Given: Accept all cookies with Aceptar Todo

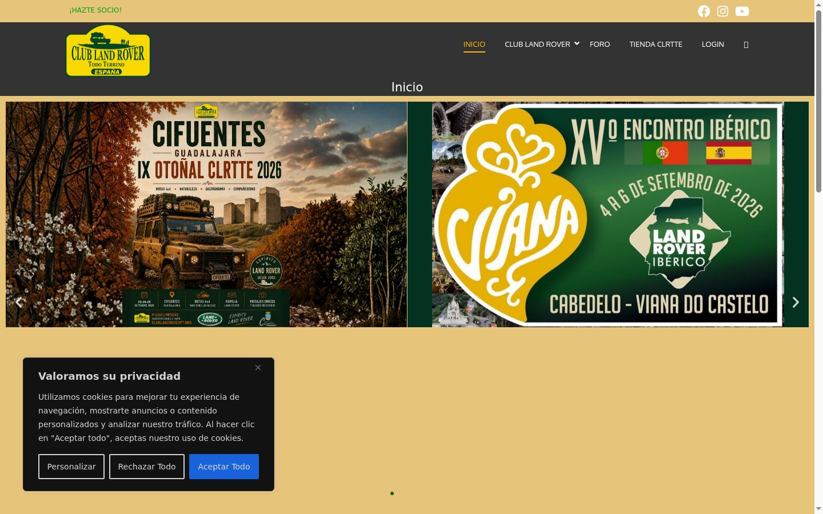Looking at the screenshot, I should [x=224, y=467].
